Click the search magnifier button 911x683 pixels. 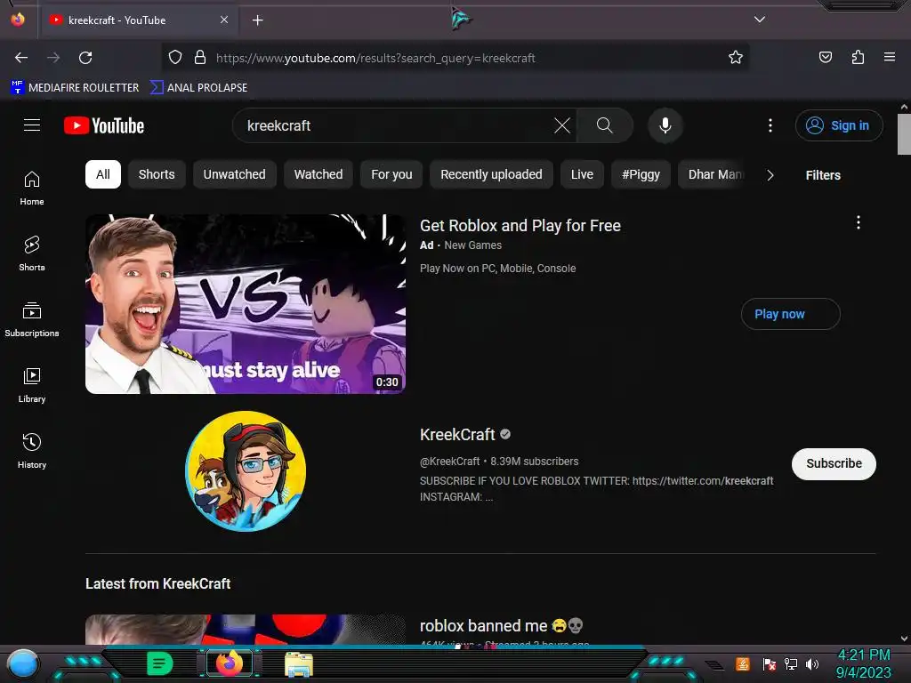(604, 125)
